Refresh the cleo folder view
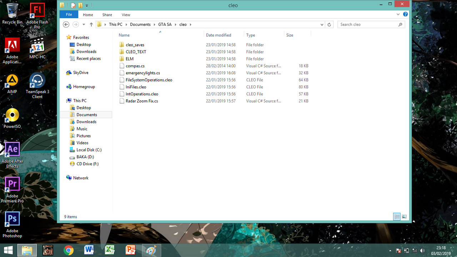This screenshot has width=457, height=257. coord(329,25)
